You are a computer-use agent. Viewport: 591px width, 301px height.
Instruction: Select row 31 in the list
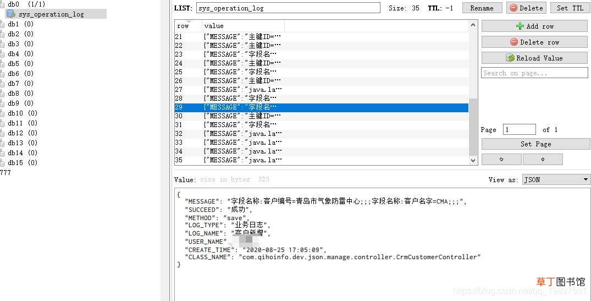322,124
